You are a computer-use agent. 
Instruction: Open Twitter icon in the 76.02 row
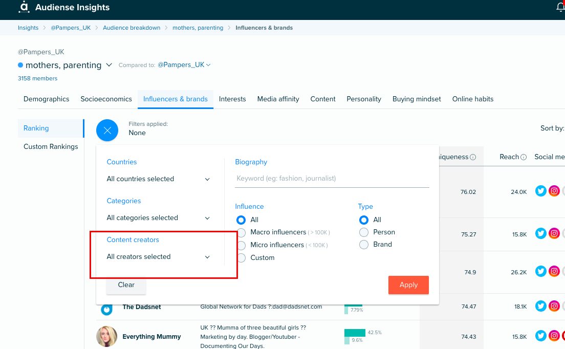pos(541,191)
